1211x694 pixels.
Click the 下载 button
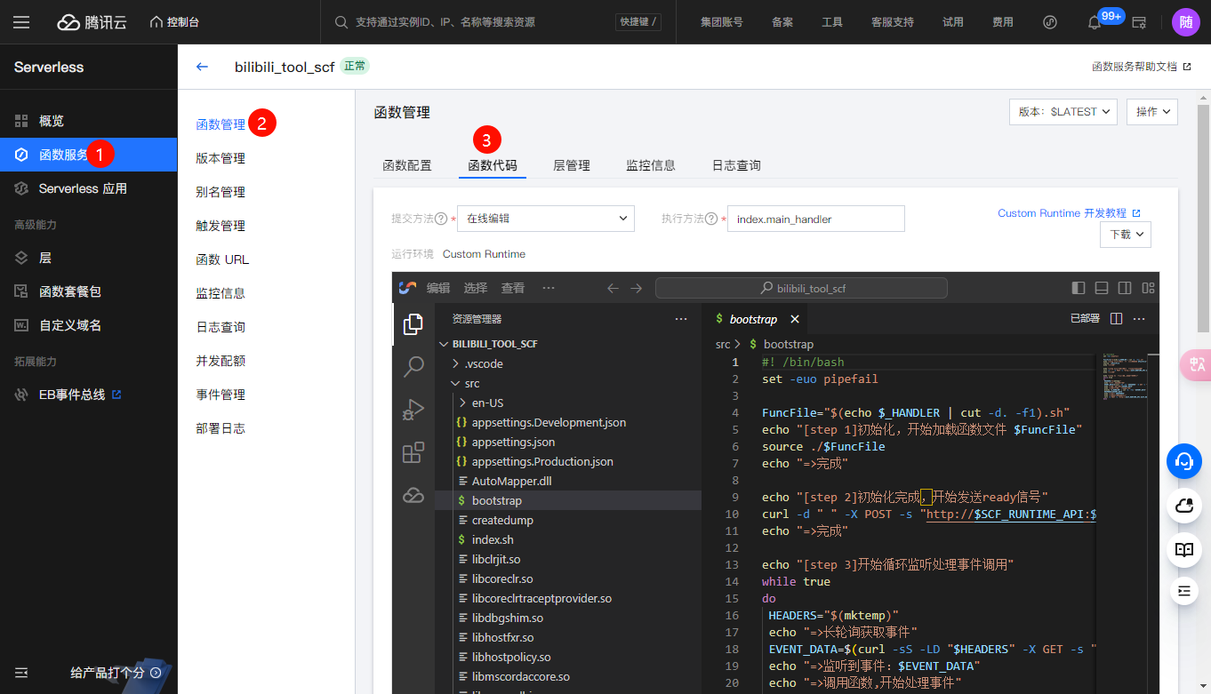[x=1126, y=235]
